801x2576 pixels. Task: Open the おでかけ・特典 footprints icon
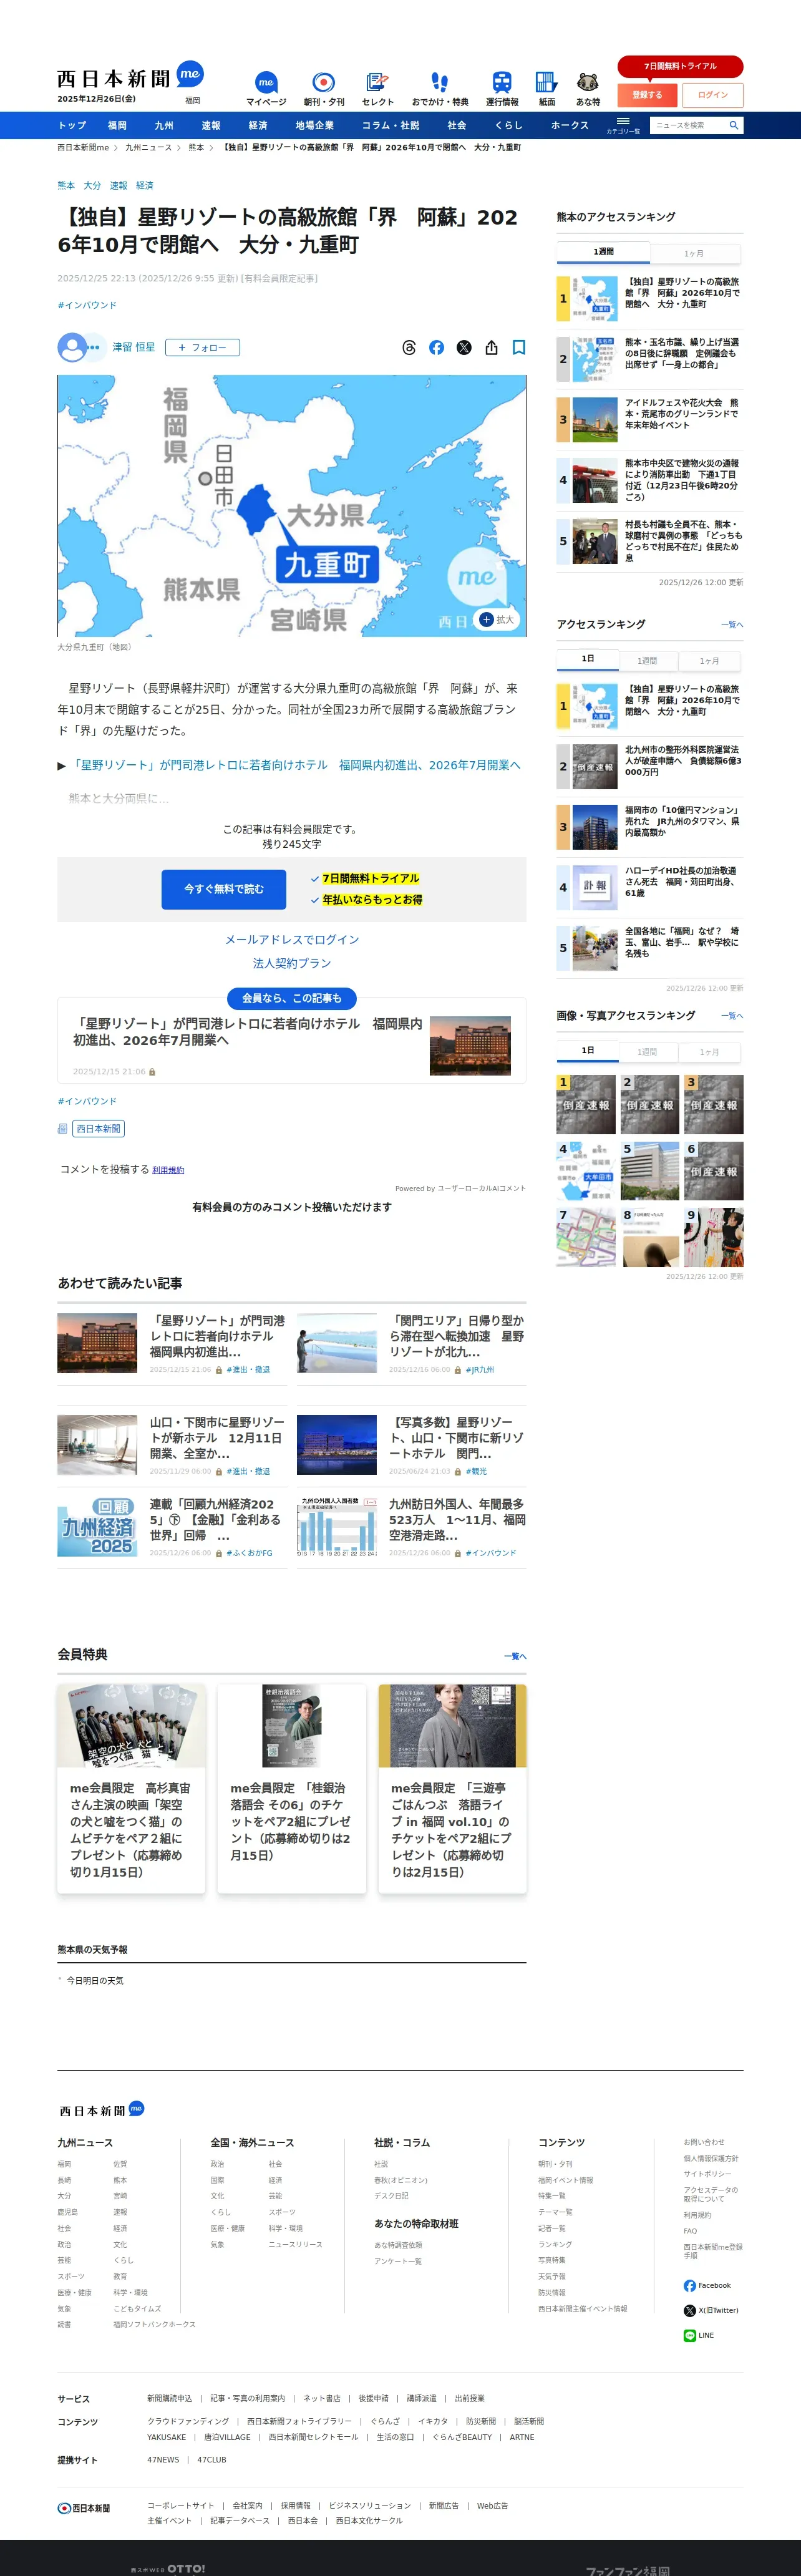point(440,88)
